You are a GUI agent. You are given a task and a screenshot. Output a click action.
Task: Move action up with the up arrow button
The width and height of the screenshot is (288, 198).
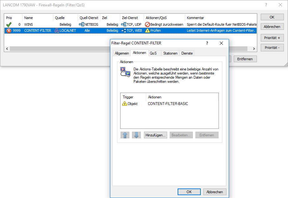[x=125, y=135]
